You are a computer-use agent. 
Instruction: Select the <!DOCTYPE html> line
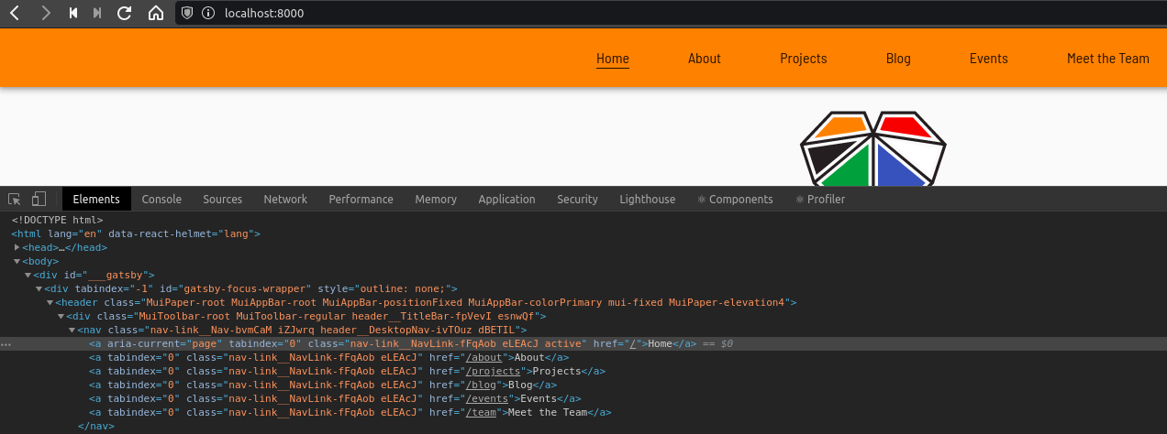(x=57, y=220)
